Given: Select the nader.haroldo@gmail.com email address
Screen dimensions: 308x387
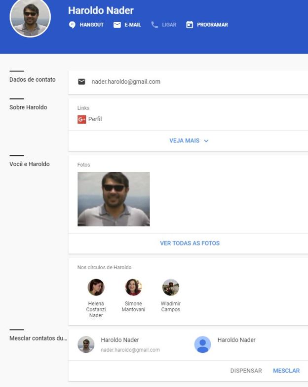Looking at the screenshot, I should (126, 82).
